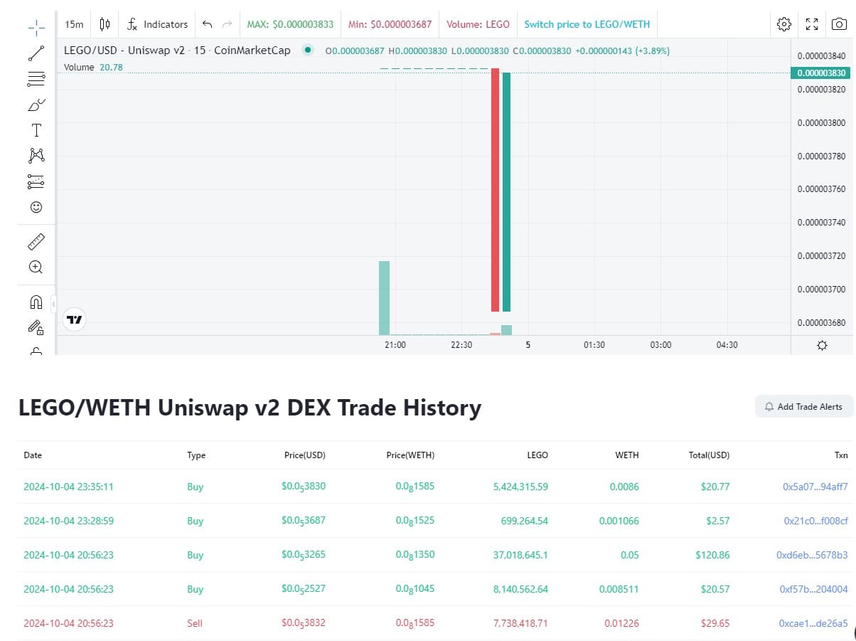Image resolution: width=856 pixels, height=641 pixels.
Task: Open the Fibonacci retracement tool
Action: click(36, 79)
